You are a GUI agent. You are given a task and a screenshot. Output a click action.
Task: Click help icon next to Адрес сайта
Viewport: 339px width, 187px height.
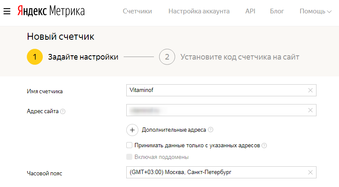tap(63, 111)
